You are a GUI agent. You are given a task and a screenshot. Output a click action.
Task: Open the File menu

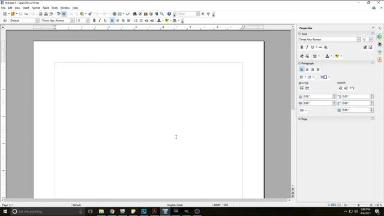pos(3,8)
